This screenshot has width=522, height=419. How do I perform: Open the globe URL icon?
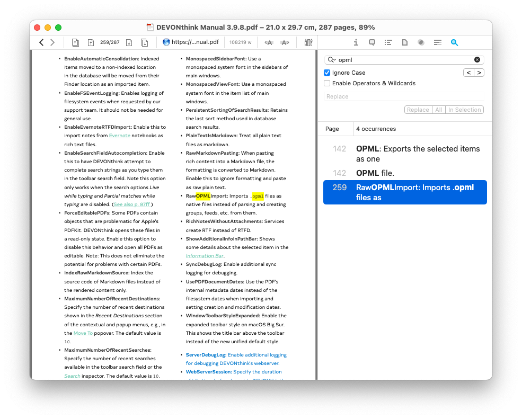(x=166, y=42)
